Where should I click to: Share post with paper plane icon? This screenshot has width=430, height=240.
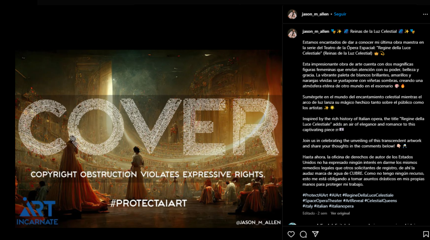[315, 234]
